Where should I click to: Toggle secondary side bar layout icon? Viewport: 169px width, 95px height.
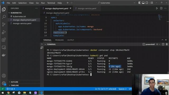[x=147, y=3]
